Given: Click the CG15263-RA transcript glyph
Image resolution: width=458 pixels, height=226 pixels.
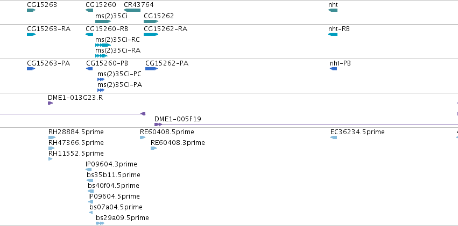Looking at the screenshot, I should point(31,34).
